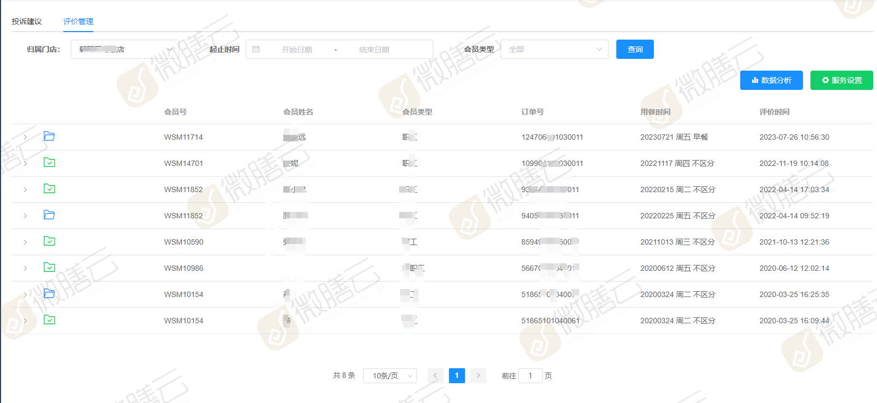The image size is (877, 403).
Task: Click green folder icon for WSM10590
Action: pyautogui.click(x=49, y=241)
